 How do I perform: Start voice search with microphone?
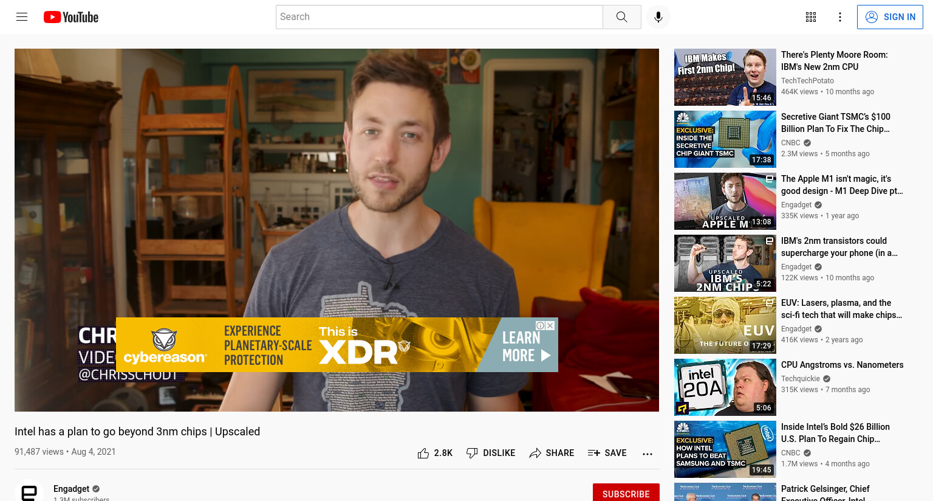658,17
